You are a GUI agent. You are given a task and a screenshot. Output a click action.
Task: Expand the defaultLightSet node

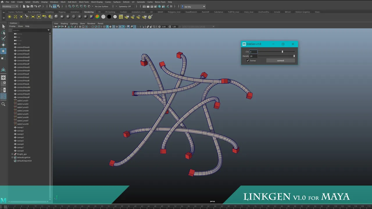pos(12,158)
